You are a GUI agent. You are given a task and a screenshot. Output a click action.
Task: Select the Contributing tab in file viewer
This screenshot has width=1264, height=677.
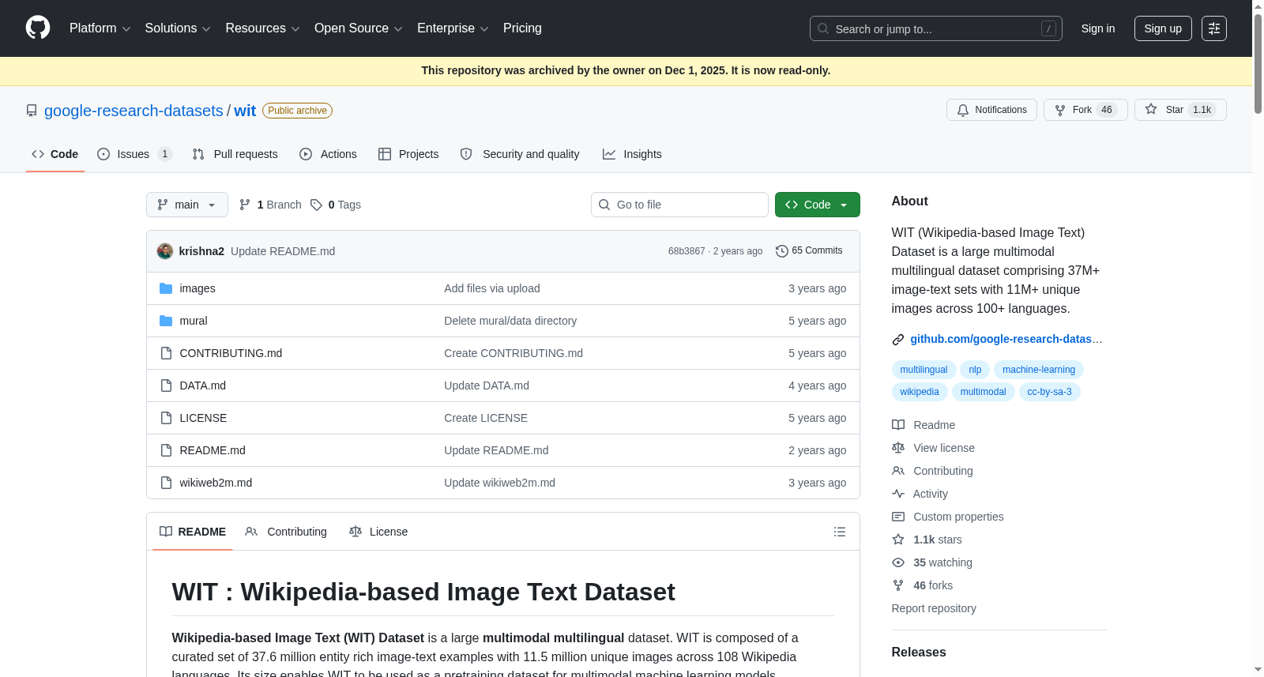286,532
